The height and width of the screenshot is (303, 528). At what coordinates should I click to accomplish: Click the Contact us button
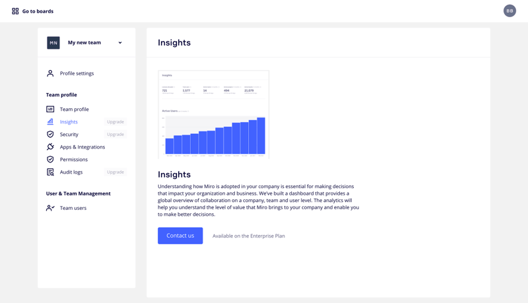[x=180, y=236]
